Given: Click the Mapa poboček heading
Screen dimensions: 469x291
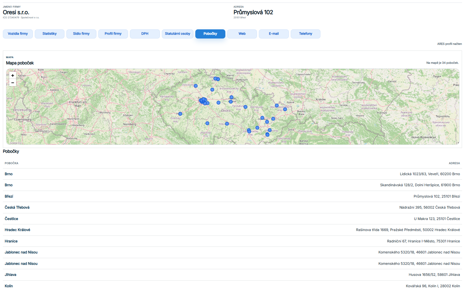Looking at the screenshot, I should pos(20,63).
